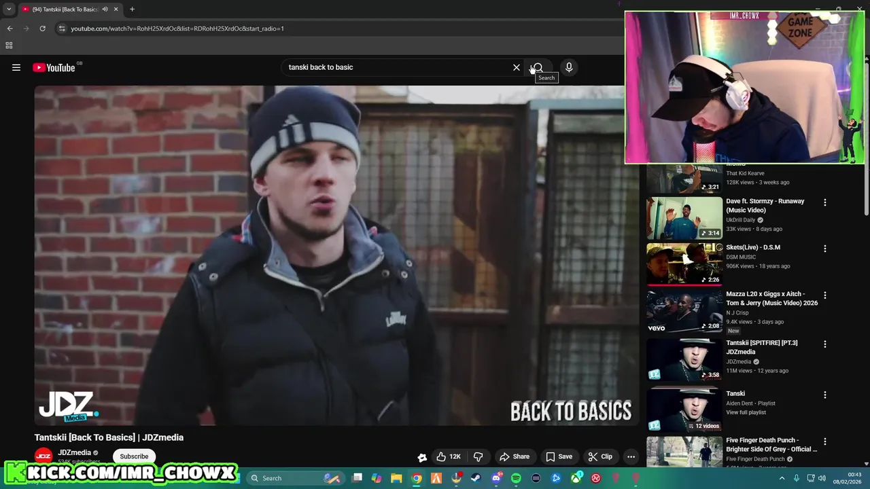This screenshot has height=489, width=870.
Task: Open options for Skets(Live) D.S.M video
Action: [x=824, y=249]
